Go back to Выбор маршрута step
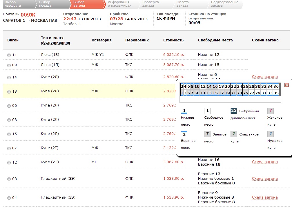This screenshot has width=292, height=209. click(x=12, y=4)
